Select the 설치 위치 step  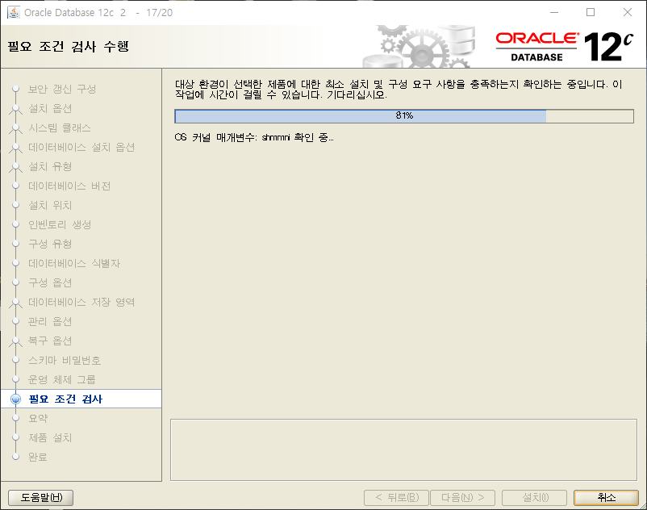(50, 206)
